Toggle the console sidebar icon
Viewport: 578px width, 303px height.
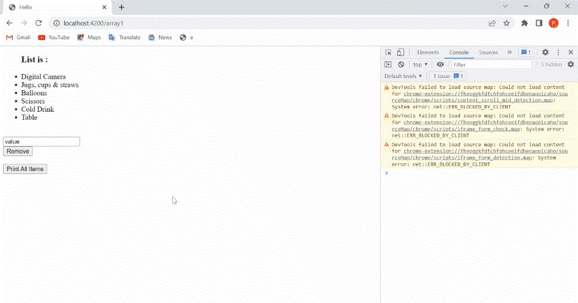(388, 65)
